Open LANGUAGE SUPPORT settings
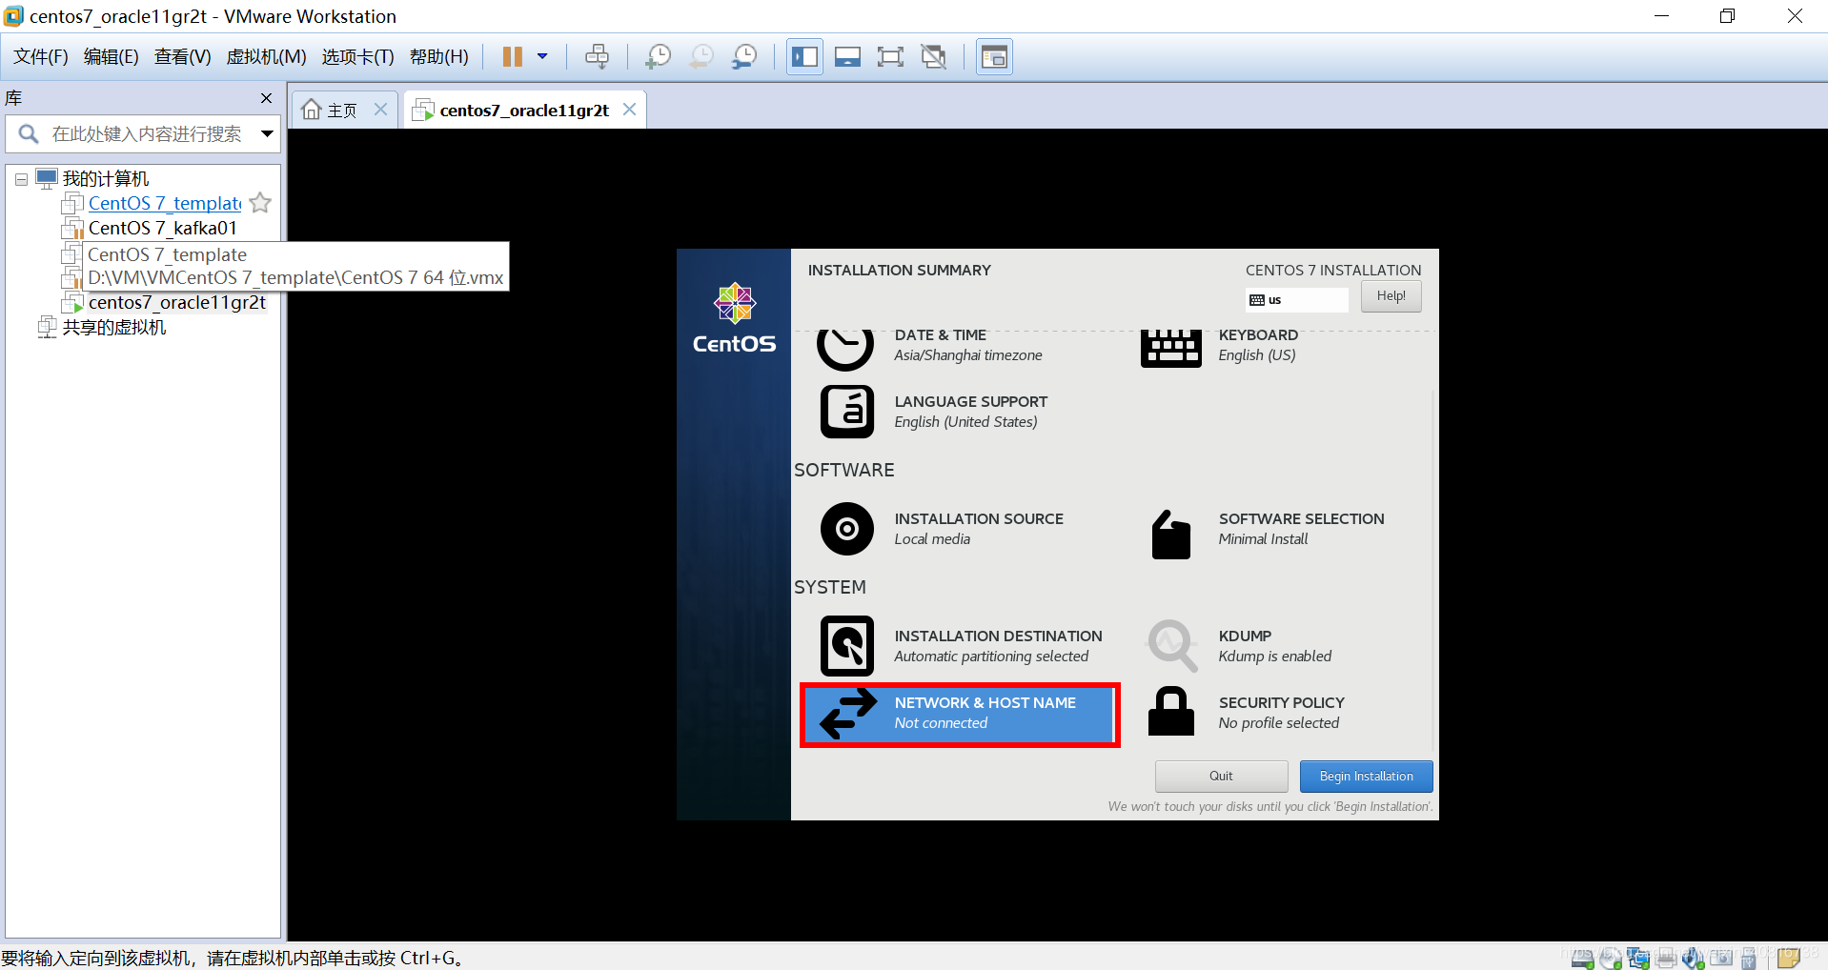This screenshot has width=1828, height=970. [x=934, y=412]
